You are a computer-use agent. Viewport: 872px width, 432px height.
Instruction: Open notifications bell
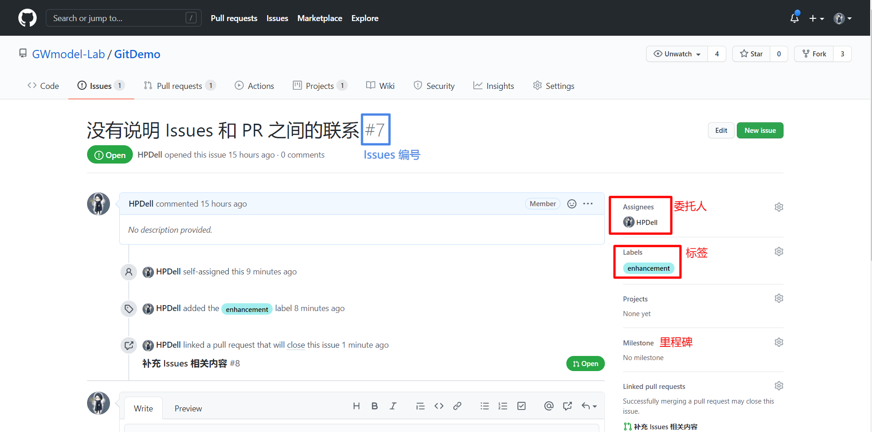pyautogui.click(x=795, y=18)
